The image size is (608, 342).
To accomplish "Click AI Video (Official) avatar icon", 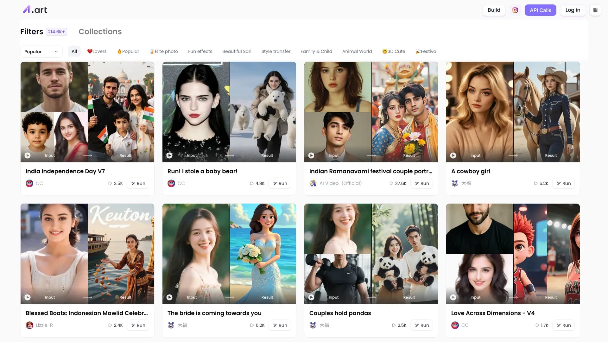I will click(313, 183).
